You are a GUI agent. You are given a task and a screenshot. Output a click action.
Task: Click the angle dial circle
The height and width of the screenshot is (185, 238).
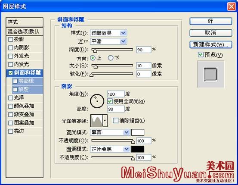point(97,101)
